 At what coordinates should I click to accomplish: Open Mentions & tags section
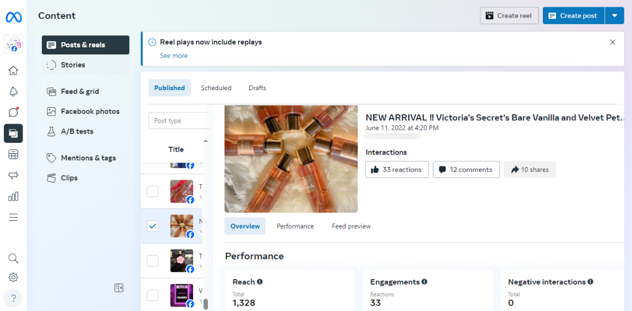tap(85, 158)
